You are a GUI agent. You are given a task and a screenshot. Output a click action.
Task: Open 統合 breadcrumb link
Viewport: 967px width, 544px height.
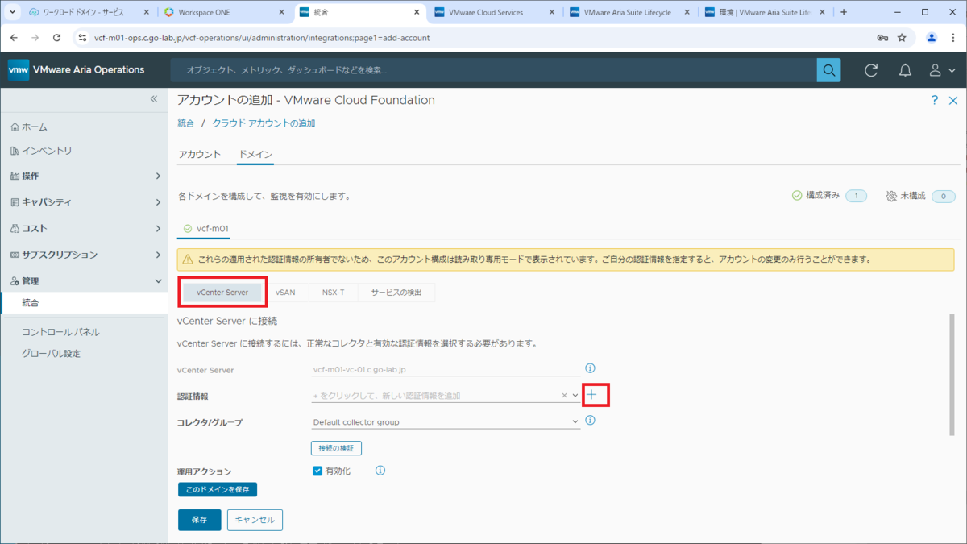pyautogui.click(x=186, y=123)
